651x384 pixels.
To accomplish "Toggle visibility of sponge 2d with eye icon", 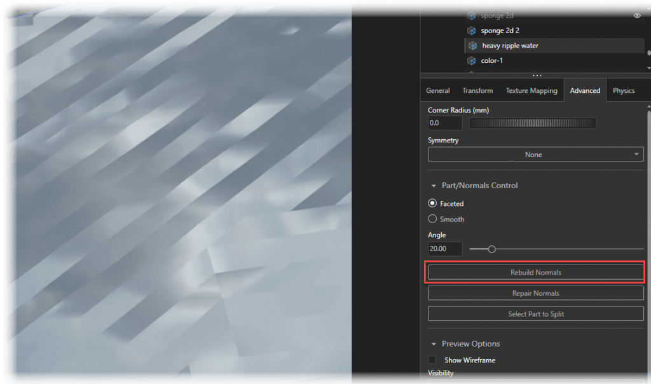I will click(x=638, y=15).
